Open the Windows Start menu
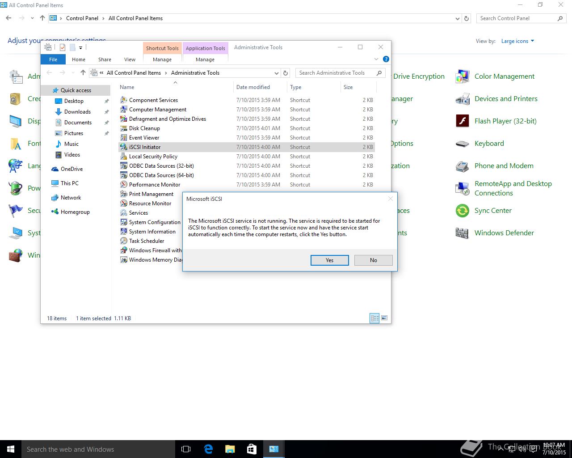Image resolution: width=572 pixels, height=458 pixels. (x=11, y=449)
